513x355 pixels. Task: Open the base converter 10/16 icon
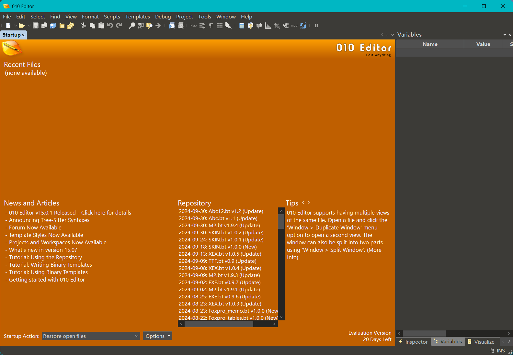(x=303, y=26)
